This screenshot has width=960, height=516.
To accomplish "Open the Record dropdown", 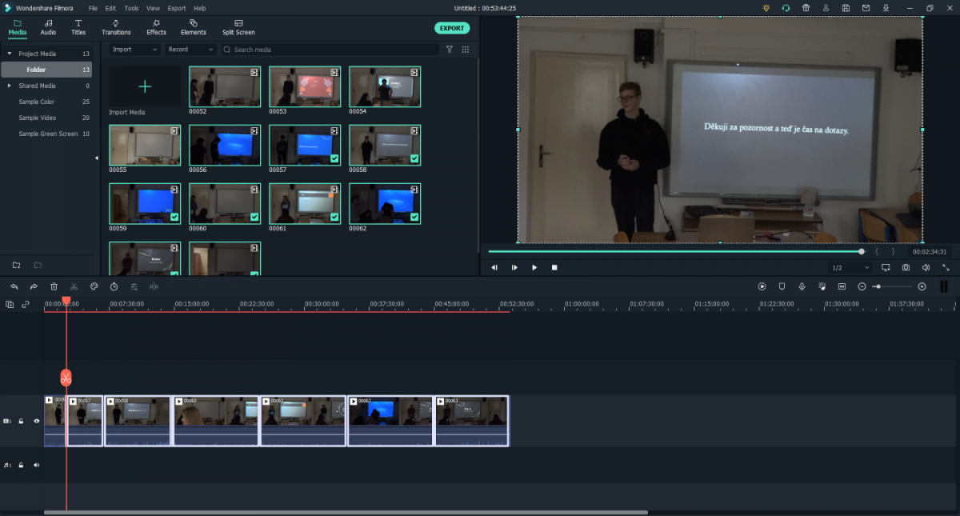I will [x=190, y=50].
